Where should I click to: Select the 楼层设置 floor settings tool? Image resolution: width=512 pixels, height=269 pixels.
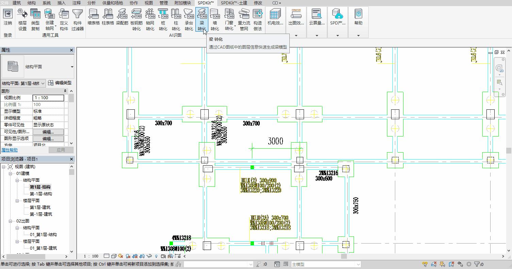click(x=22, y=20)
